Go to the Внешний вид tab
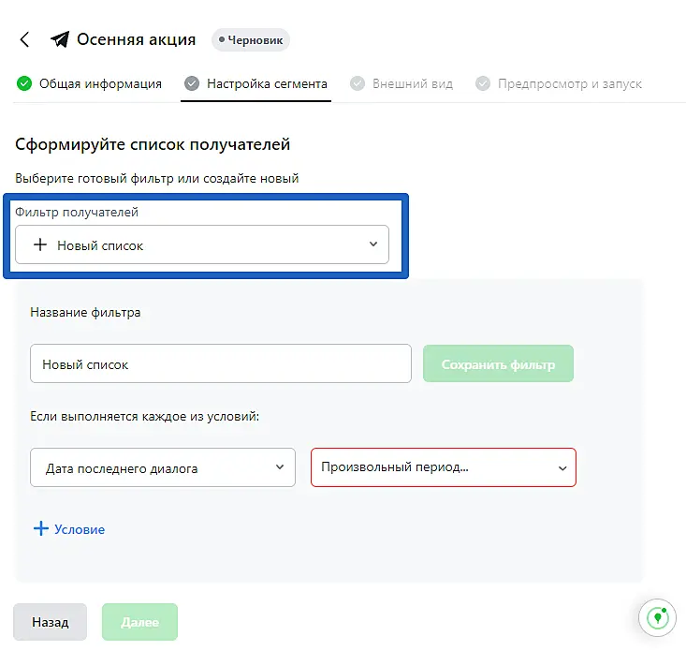This screenshot has height=651, width=686. pyautogui.click(x=413, y=83)
